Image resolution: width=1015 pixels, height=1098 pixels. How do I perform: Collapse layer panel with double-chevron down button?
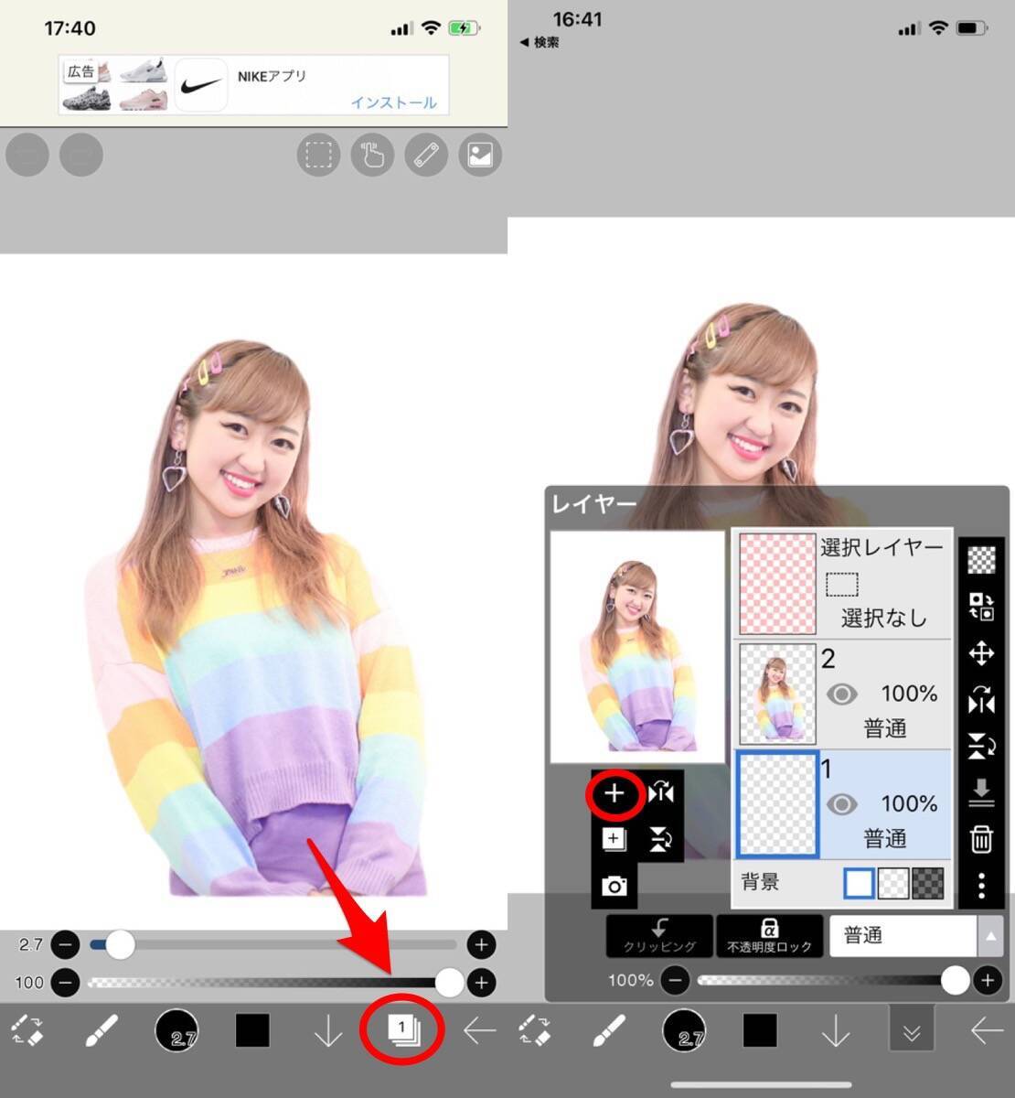click(x=912, y=1032)
